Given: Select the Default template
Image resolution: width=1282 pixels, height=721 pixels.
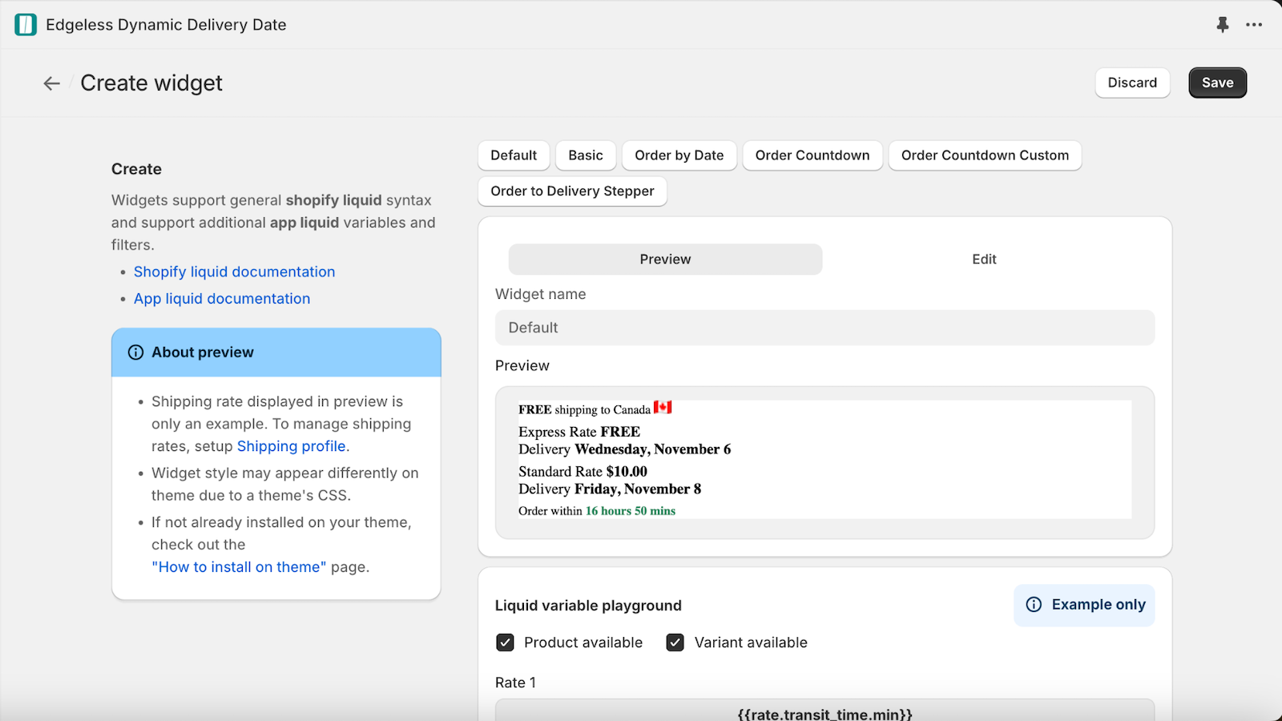Looking at the screenshot, I should [x=514, y=155].
